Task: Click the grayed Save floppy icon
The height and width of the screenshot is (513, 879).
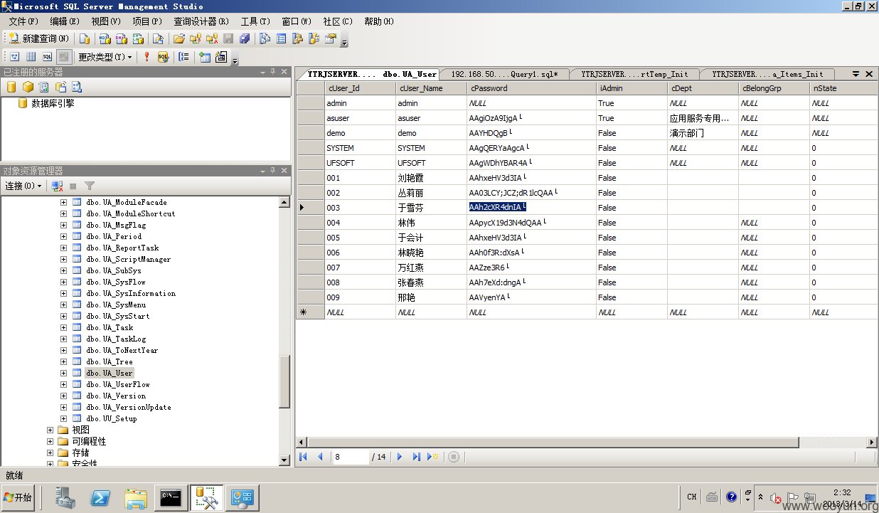Action: click(228, 38)
